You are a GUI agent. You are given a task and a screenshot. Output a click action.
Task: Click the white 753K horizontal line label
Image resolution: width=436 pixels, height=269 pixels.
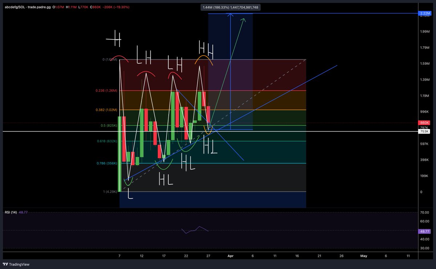pos(424,131)
